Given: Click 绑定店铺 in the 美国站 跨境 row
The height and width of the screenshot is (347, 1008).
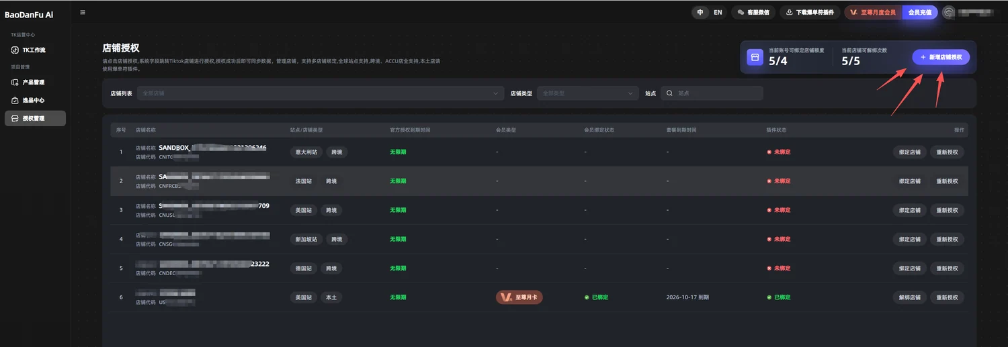Looking at the screenshot, I should click(910, 210).
